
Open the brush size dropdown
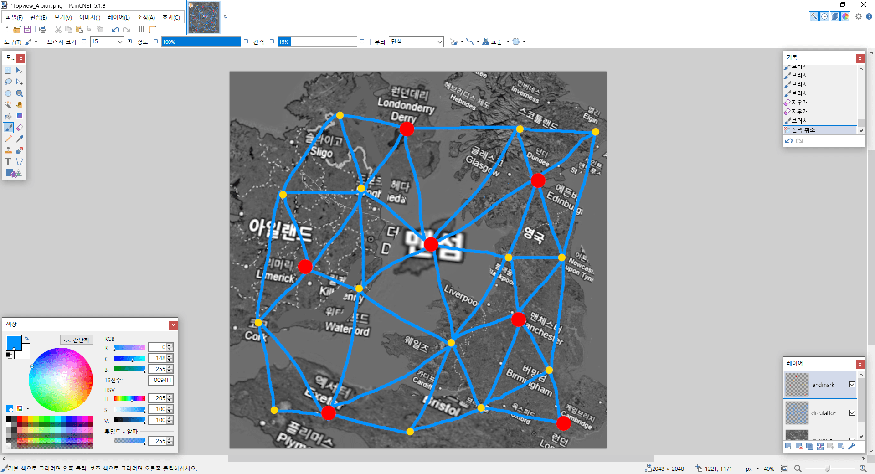click(x=120, y=42)
